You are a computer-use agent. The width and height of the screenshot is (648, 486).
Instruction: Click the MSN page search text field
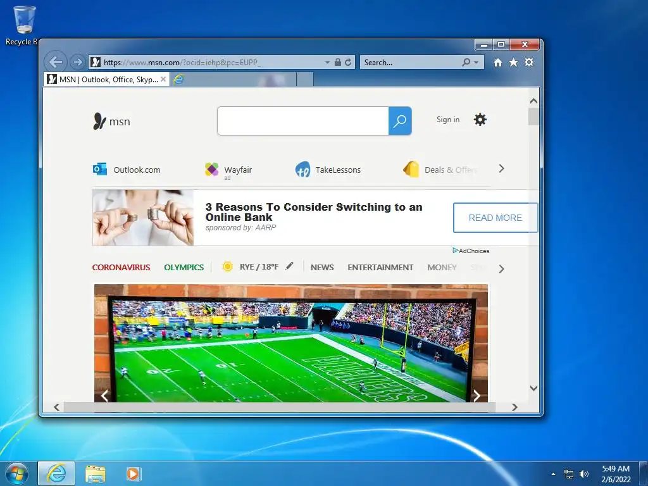(303, 121)
